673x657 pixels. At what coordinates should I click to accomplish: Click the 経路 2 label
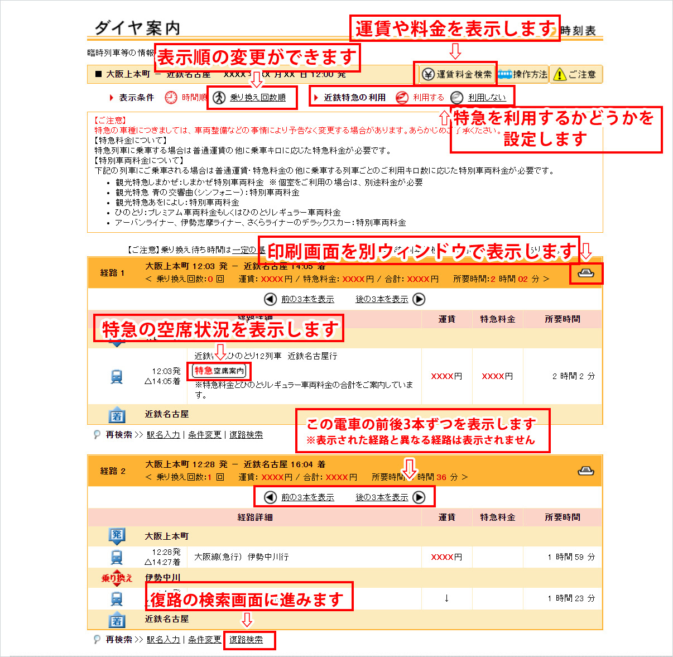tap(113, 471)
